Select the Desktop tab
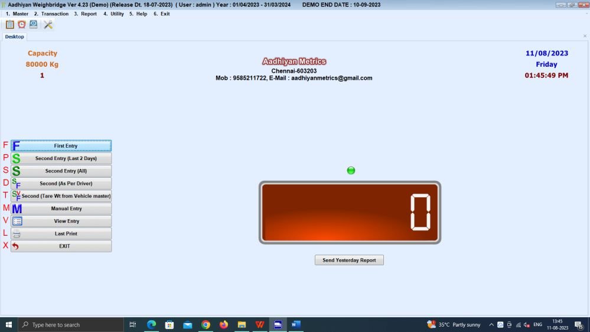The width and height of the screenshot is (590, 332). click(x=15, y=37)
